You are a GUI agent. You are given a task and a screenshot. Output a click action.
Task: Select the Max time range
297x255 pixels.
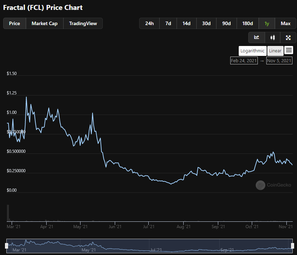tap(285, 23)
